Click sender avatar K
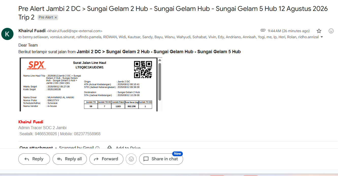This screenshot has height=176, width=338. (x=7, y=34)
